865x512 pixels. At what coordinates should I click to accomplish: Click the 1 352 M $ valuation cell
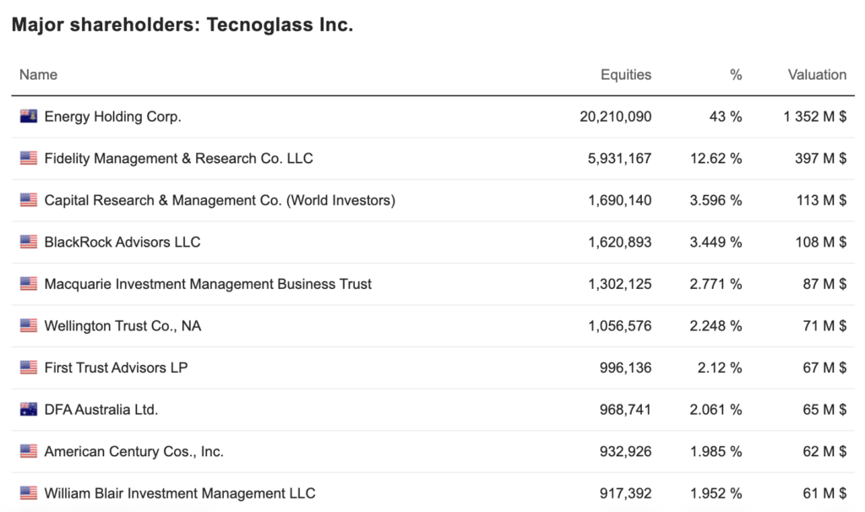[x=814, y=117]
